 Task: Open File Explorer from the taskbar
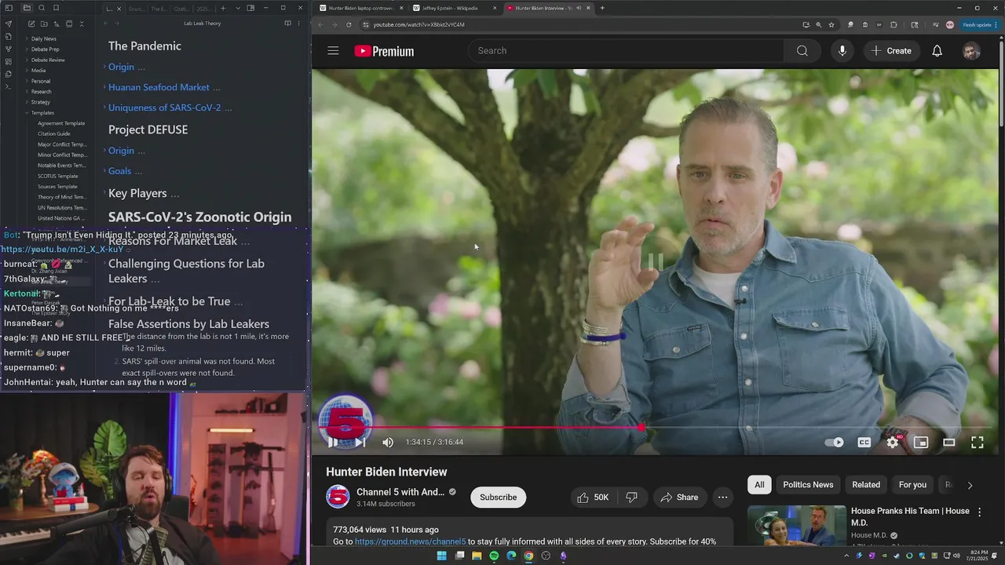477,556
